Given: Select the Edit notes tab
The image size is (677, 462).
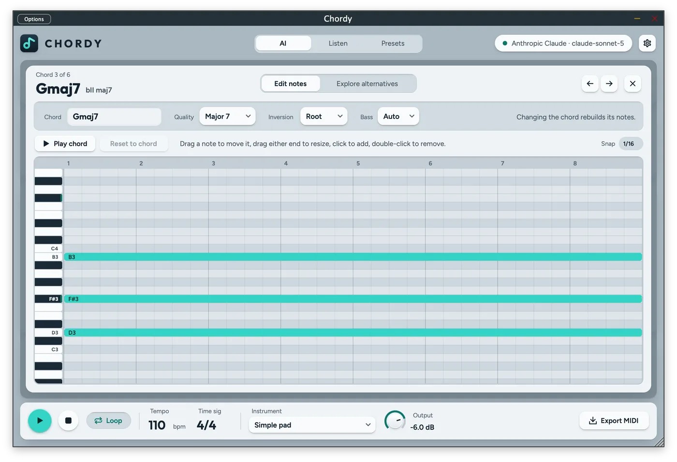Looking at the screenshot, I should [291, 84].
